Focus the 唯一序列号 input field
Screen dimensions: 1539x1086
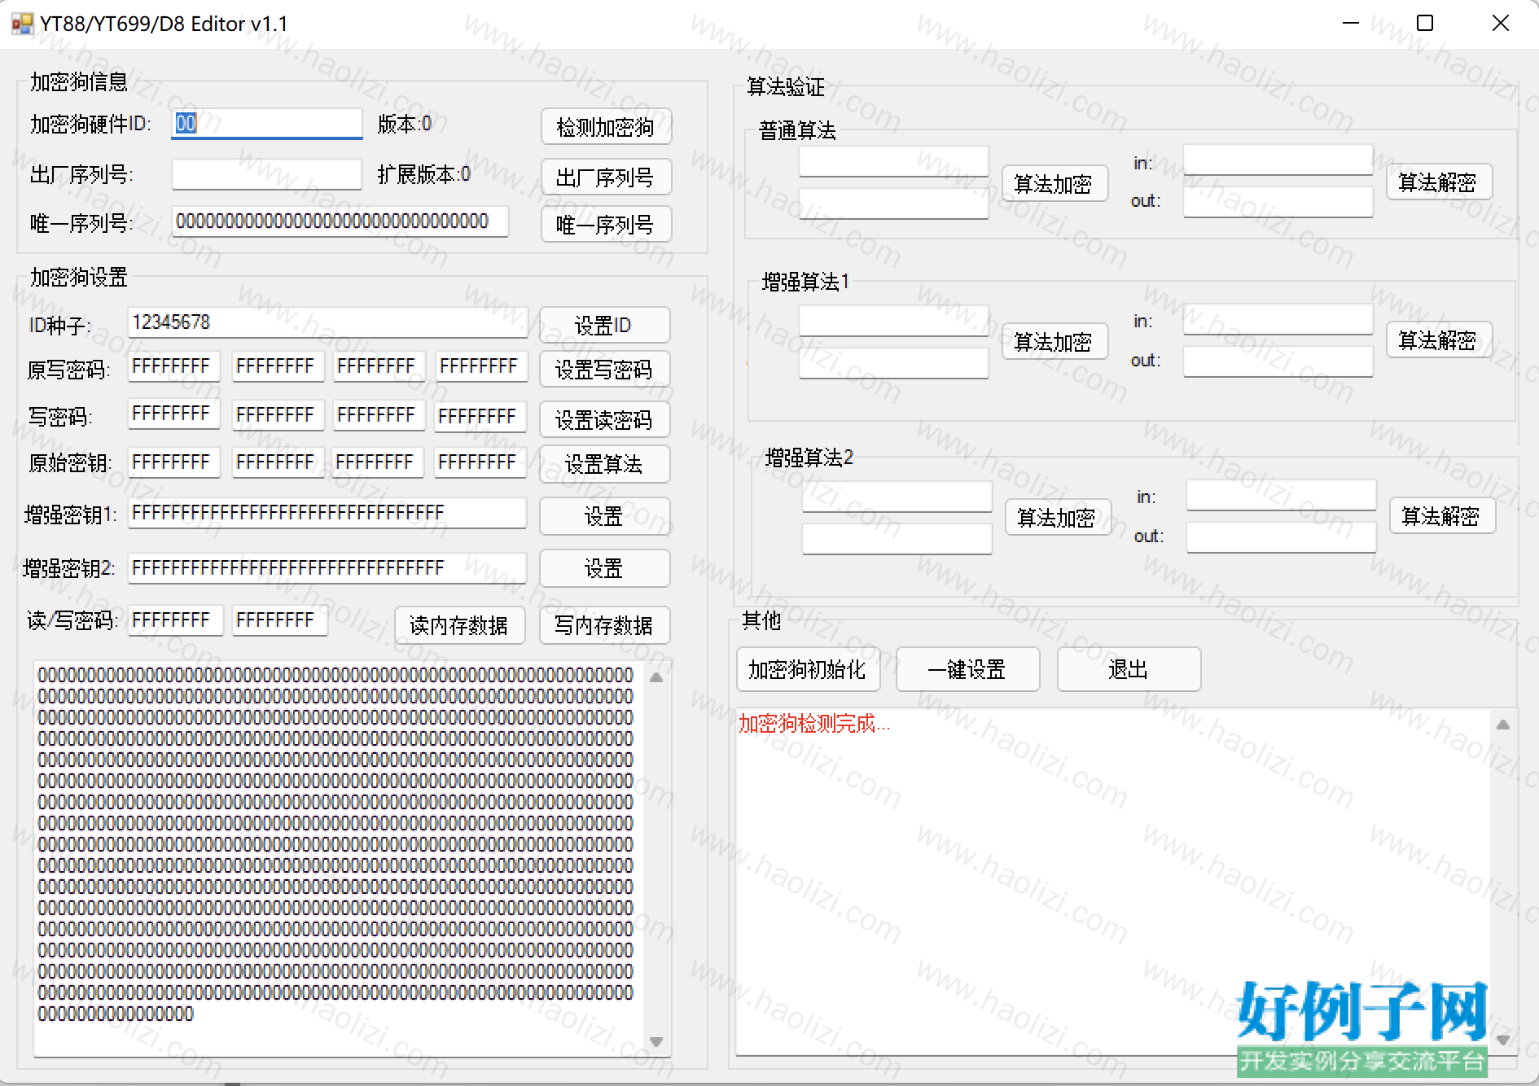pyautogui.click(x=340, y=221)
